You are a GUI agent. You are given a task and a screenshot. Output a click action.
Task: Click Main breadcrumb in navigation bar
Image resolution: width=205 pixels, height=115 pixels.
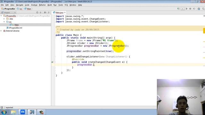[x=28, y=9]
